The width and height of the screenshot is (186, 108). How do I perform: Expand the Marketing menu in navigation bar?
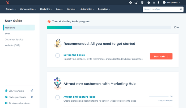(46, 9)
